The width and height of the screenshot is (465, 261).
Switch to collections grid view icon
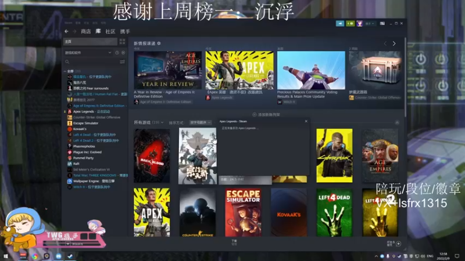click(122, 41)
